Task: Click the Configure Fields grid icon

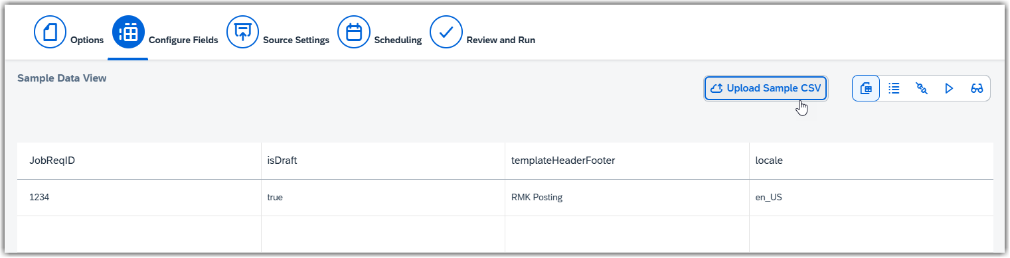Action: (x=128, y=32)
